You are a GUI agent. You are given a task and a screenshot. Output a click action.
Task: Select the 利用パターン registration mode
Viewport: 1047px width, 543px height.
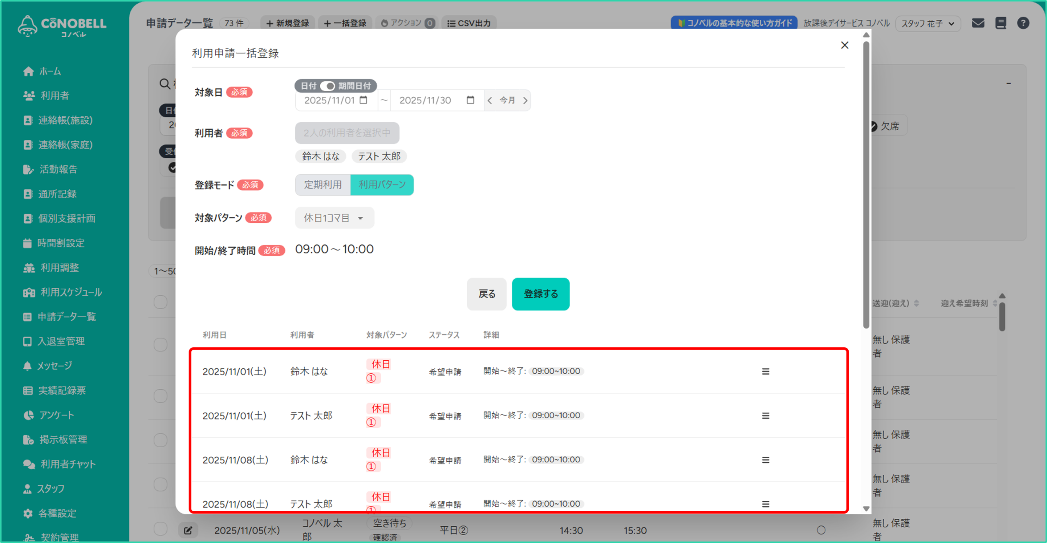click(382, 185)
